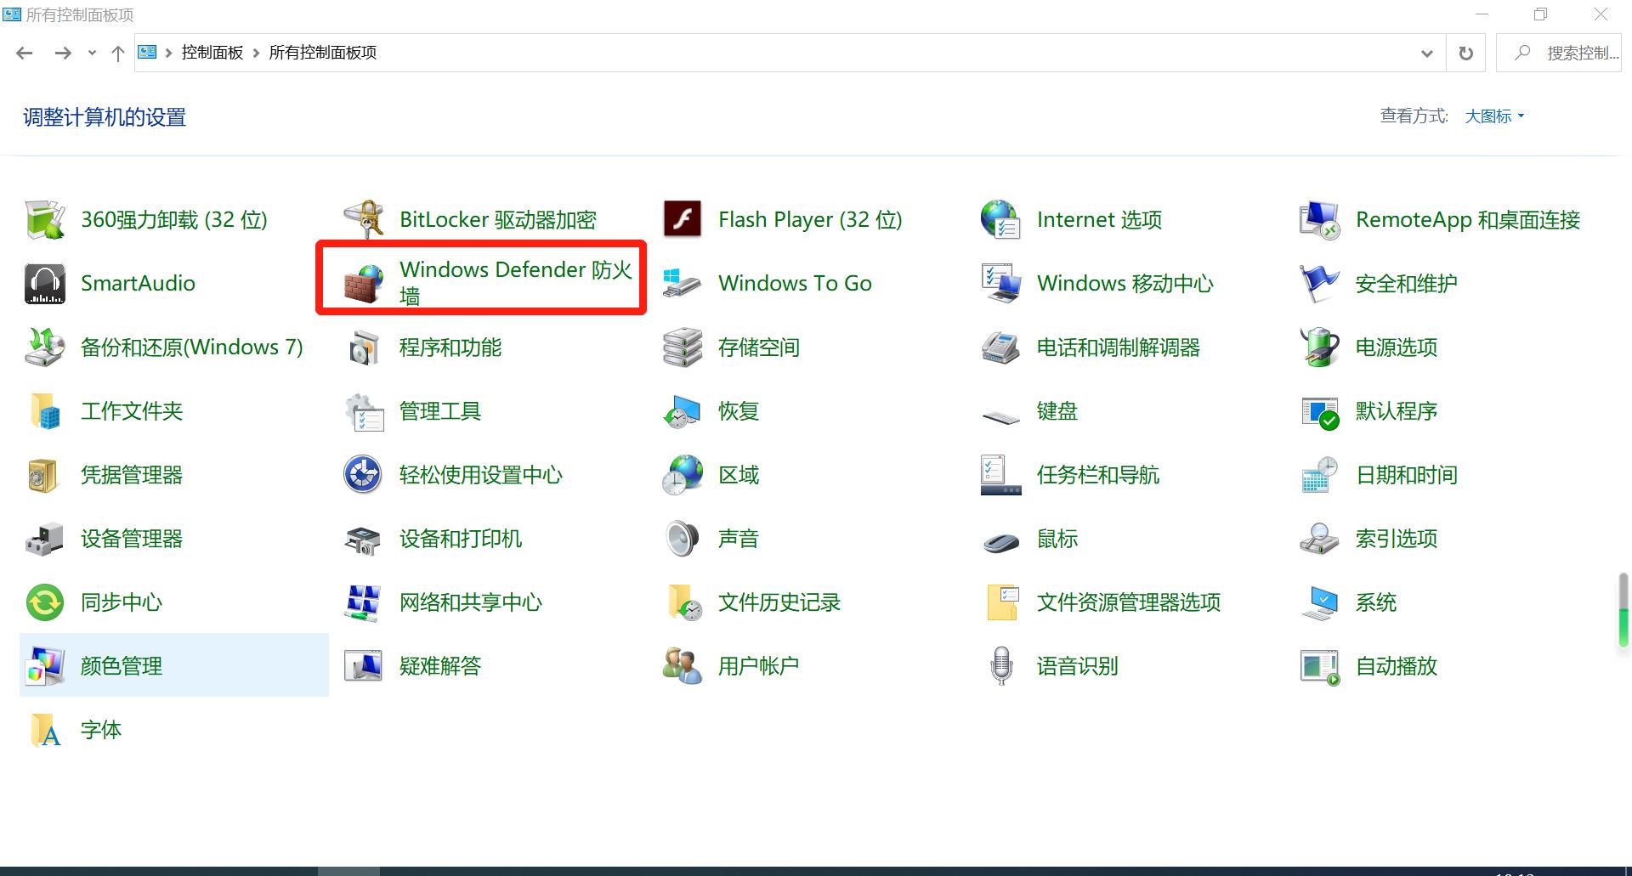This screenshot has height=876, width=1632.
Task: Expand the 大图标 view dropdown
Action: [1493, 116]
